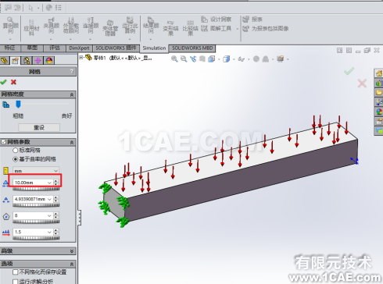Open the 壳体管理器 shell manager
This screenshot has width=383, height=284.
(x=110, y=27)
